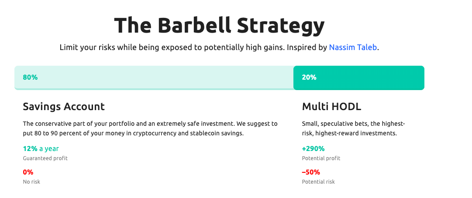The width and height of the screenshot is (472, 198).
Task: Click the red 0% risk figure
Action: click(x=28, y=172)
